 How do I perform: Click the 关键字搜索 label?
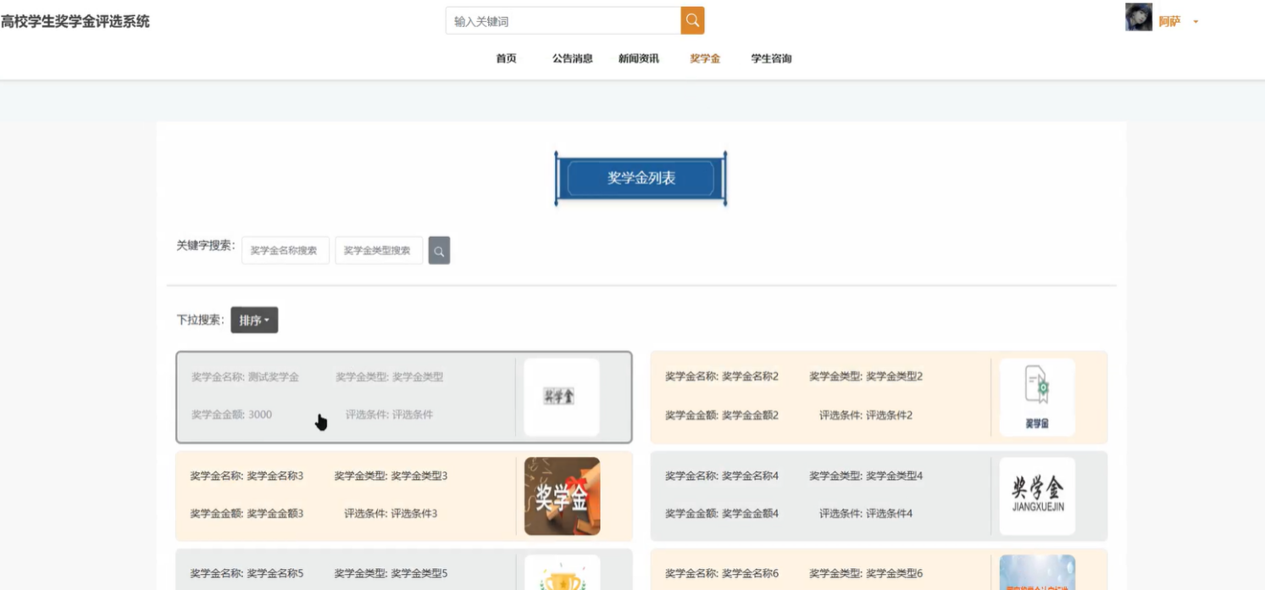point(205,245)
